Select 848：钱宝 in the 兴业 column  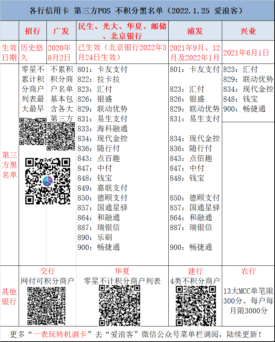[x=240, y=99]
